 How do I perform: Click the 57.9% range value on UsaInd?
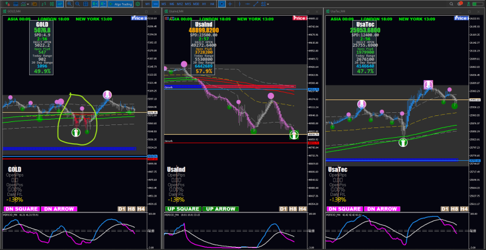point(204,72)
